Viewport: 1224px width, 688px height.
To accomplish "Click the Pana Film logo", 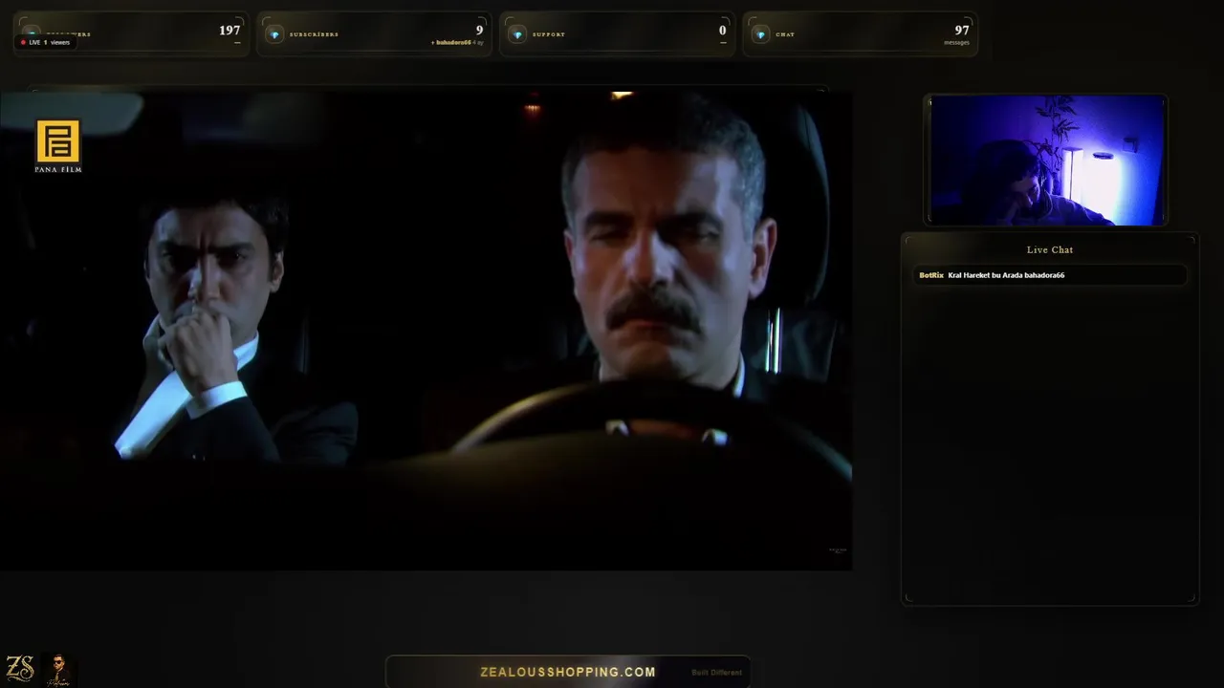I will pyautogui.click(x=58, y=146).
